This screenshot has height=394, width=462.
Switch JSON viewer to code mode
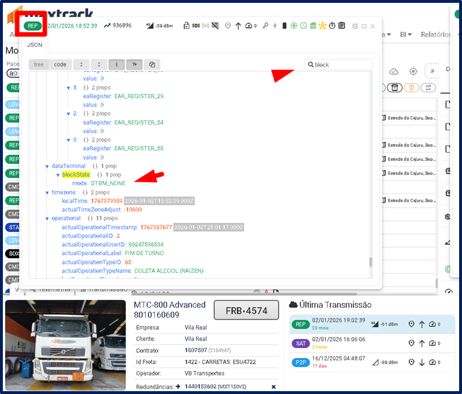(60, 65)
